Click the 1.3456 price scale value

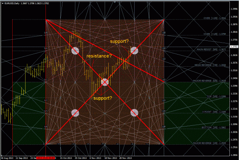point(234,78)
